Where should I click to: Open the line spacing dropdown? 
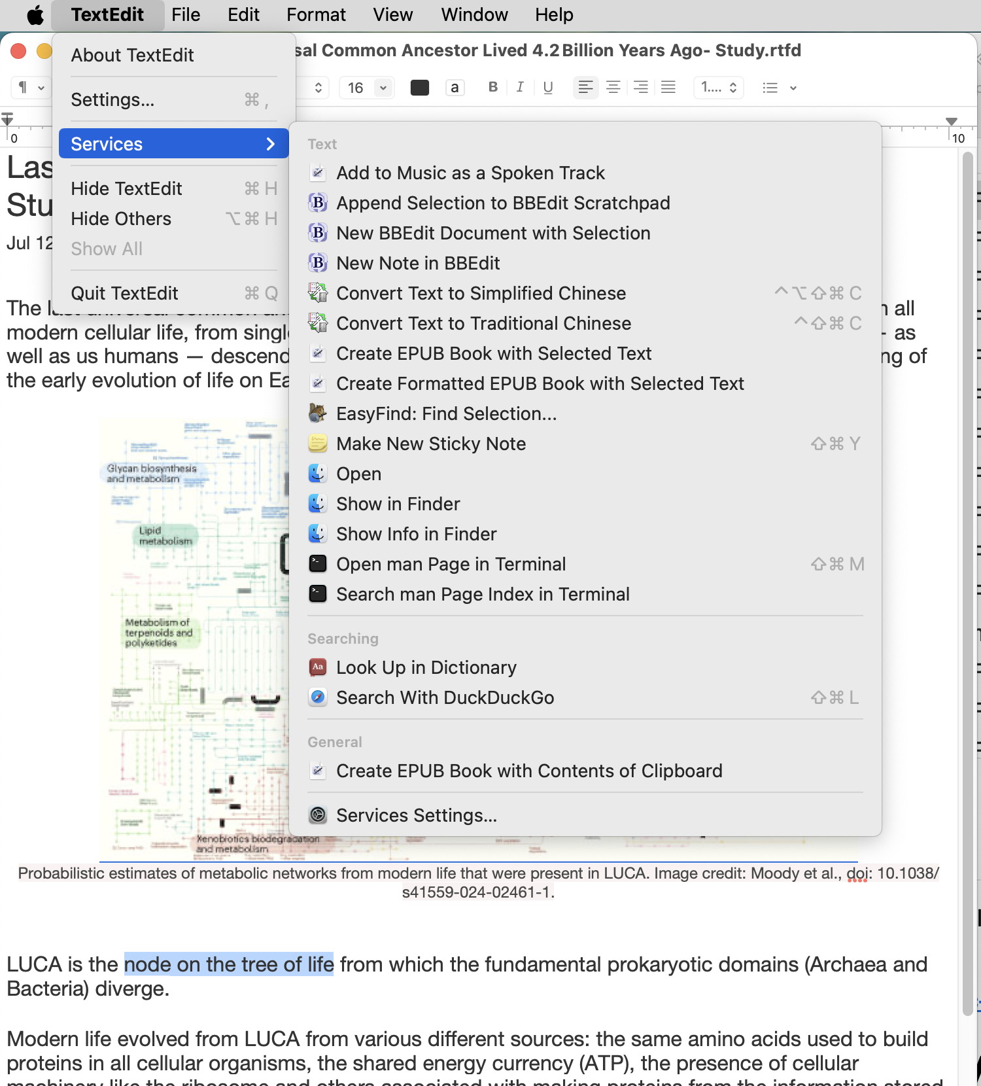pyautogui.click(x=719, y=87)
